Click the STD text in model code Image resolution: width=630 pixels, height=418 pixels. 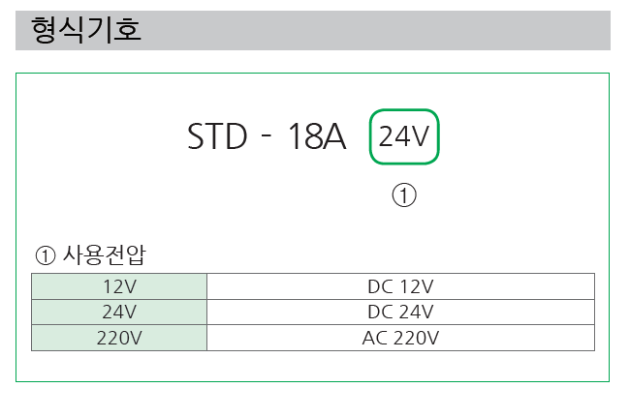point(217,137)
